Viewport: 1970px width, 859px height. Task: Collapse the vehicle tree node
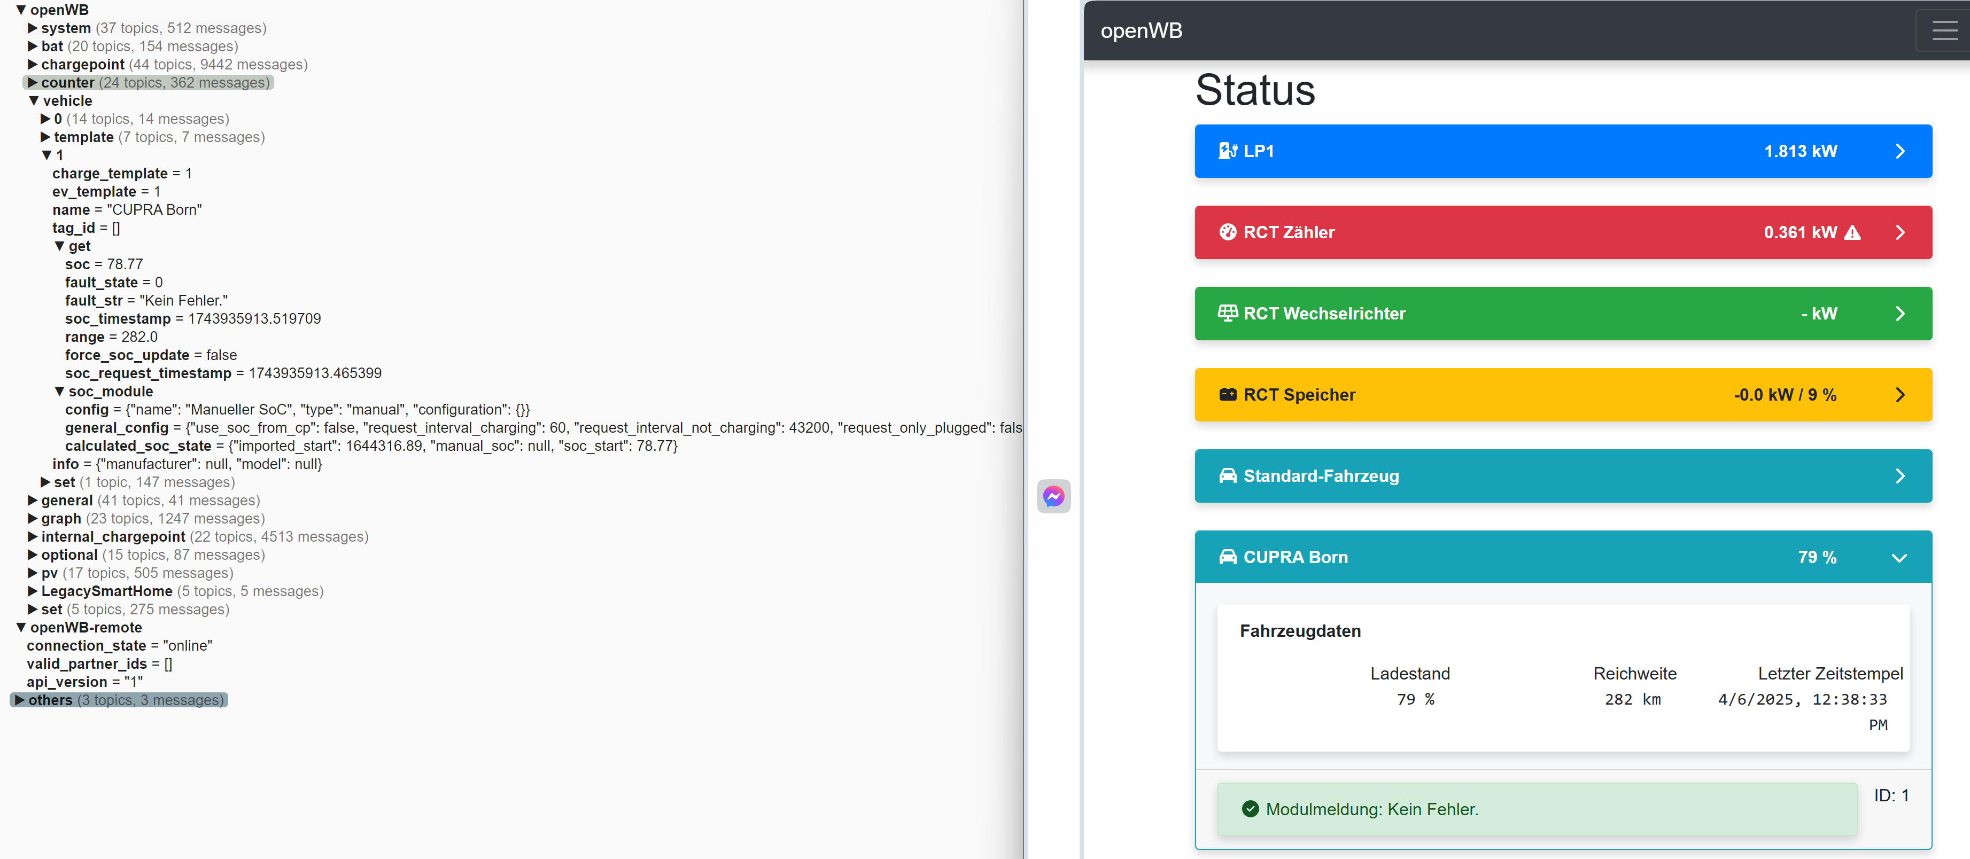coord(34,101)
